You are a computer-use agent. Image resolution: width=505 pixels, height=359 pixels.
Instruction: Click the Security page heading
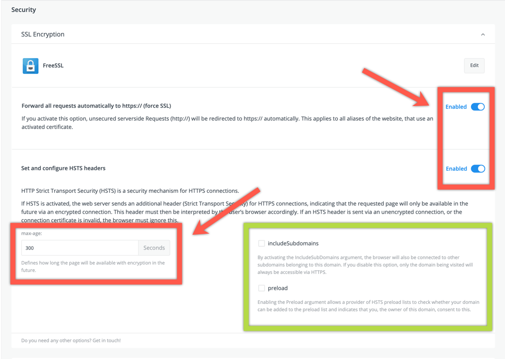(24, 10)
